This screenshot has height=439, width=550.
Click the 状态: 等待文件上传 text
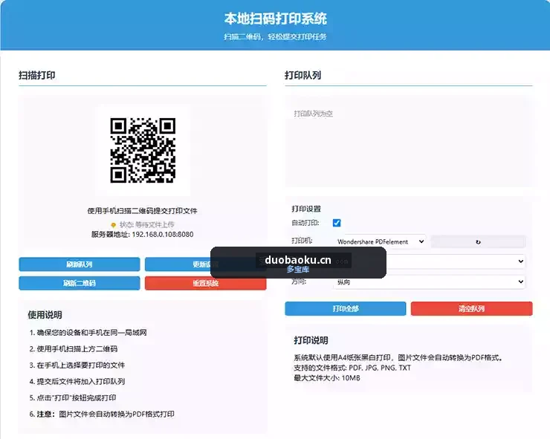(146, 224)
